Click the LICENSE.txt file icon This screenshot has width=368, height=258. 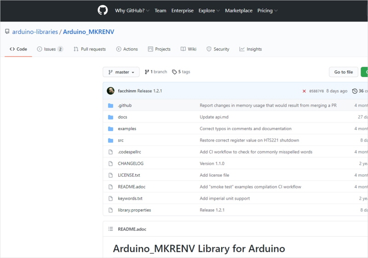click(110, 175)
